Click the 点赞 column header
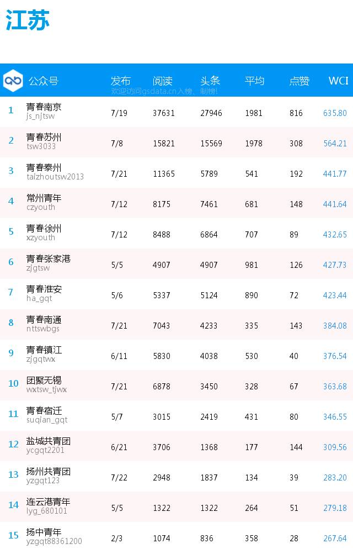This screenshot has width=353, height=549. click(299, 81)
